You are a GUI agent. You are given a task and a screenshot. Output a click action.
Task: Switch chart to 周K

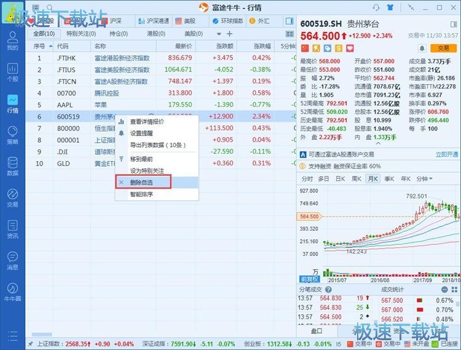coord(357,179)
